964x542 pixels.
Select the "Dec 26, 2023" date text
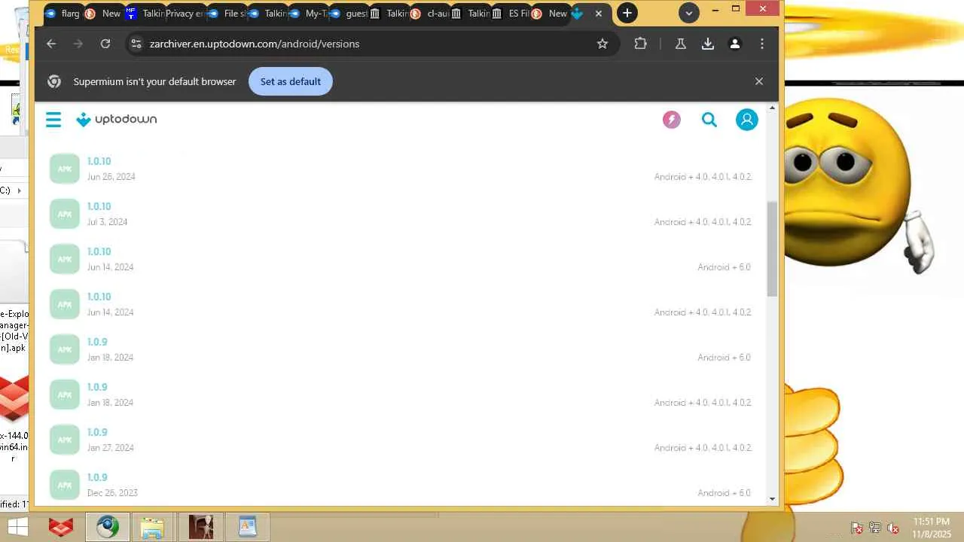[112, 493]
